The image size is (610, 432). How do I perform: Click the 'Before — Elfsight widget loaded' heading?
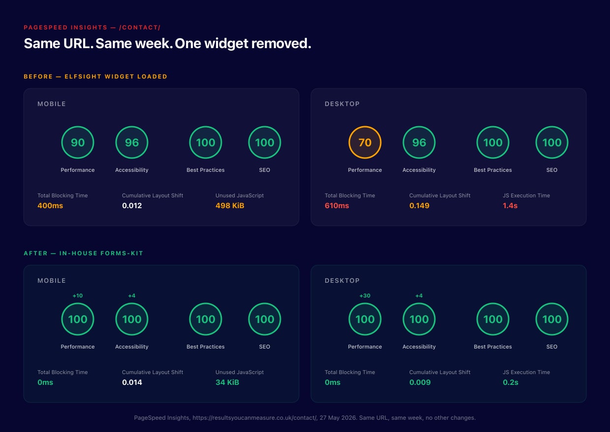95,77
